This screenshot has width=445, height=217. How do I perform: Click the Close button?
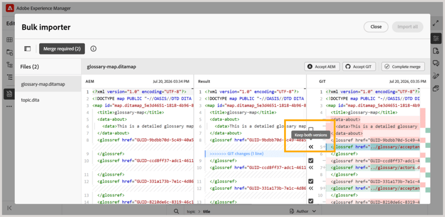click(x=376, y=27)
